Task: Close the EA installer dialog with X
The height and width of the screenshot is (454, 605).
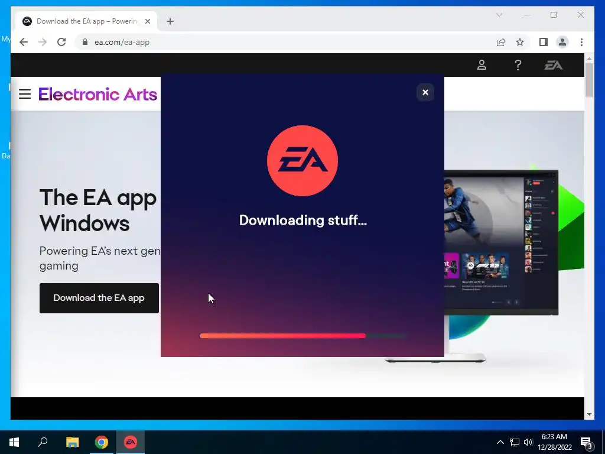Action: click(425, 92)
